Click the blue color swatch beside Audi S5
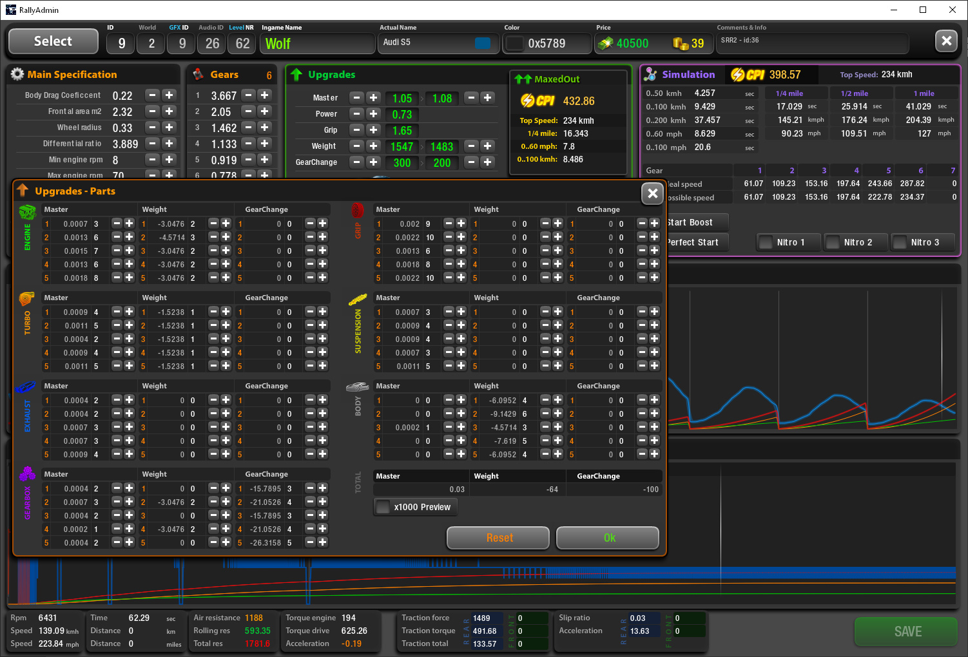 [x=482, y=43]
